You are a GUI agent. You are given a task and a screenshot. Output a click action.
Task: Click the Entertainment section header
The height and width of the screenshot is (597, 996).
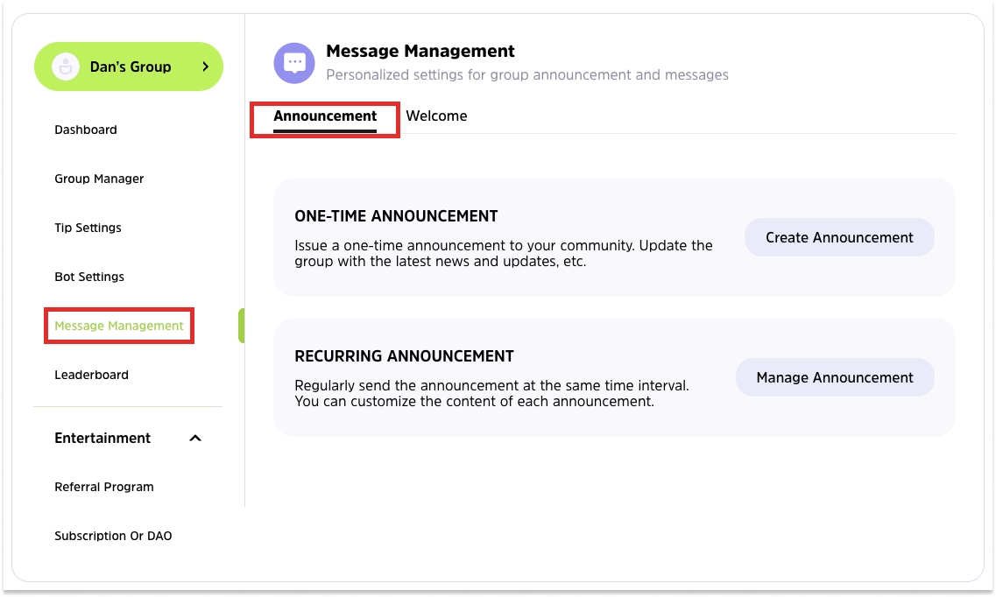point(102,438)
